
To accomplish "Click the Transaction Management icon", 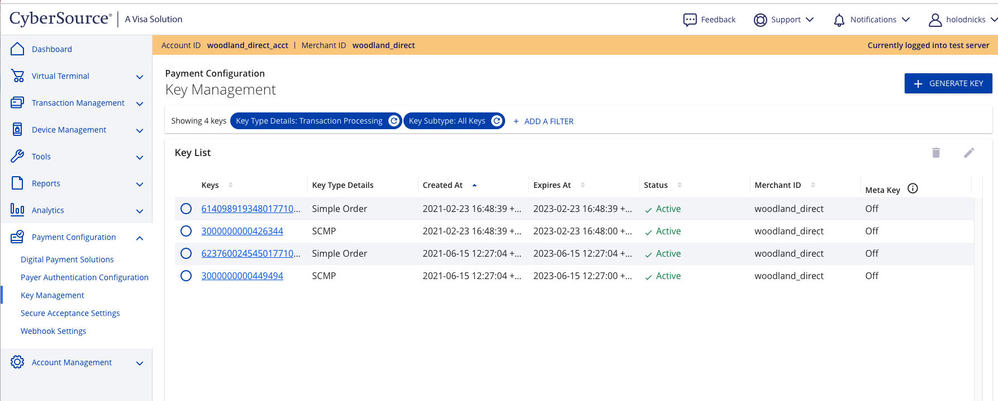I will coord(17,103).
